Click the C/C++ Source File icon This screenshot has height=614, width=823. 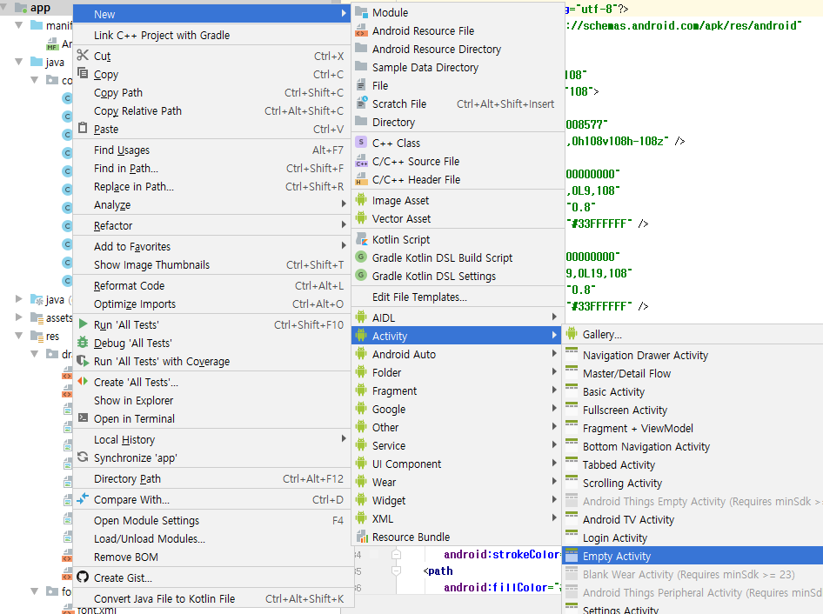[x=361, y=161]
